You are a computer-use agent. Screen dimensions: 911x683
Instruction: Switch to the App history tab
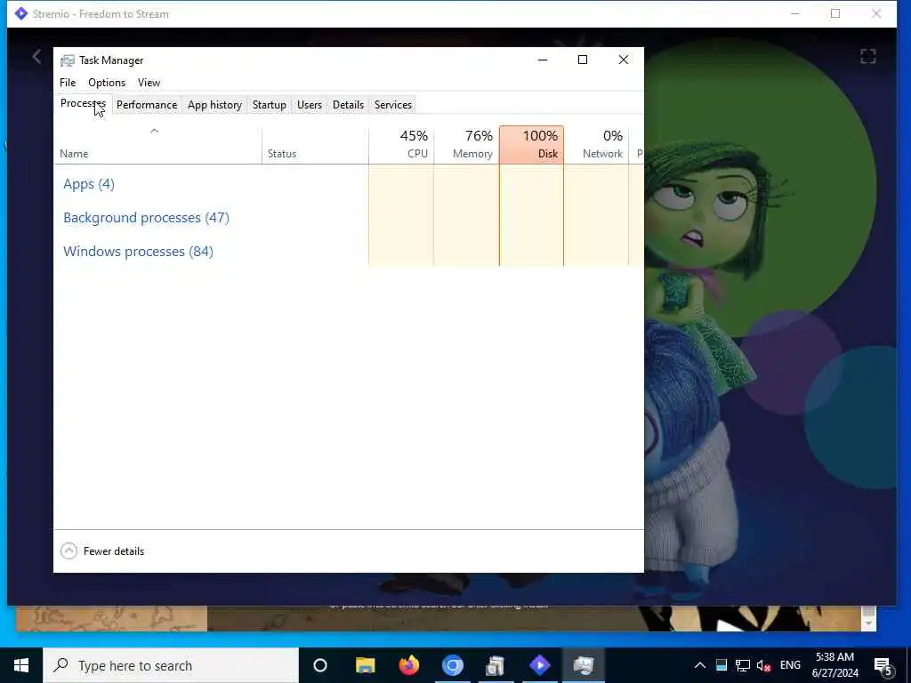coord(214,105)
